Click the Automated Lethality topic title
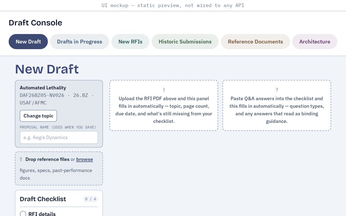The width and height of the screenshot is (346, 216). pos(43,88)
